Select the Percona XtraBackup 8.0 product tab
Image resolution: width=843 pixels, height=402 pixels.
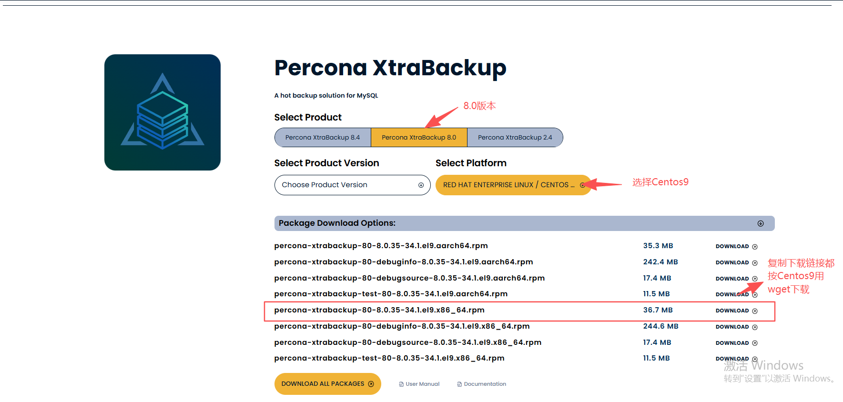[x=419, y=137]
